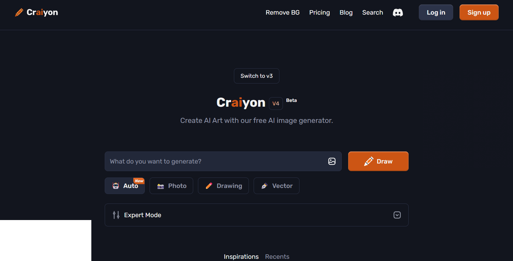The width and height of the screenshot is (513, 261).
Task: Focus the 'What do you want to generate?' field
Action: pyautogui.click(x=216, y=161)
